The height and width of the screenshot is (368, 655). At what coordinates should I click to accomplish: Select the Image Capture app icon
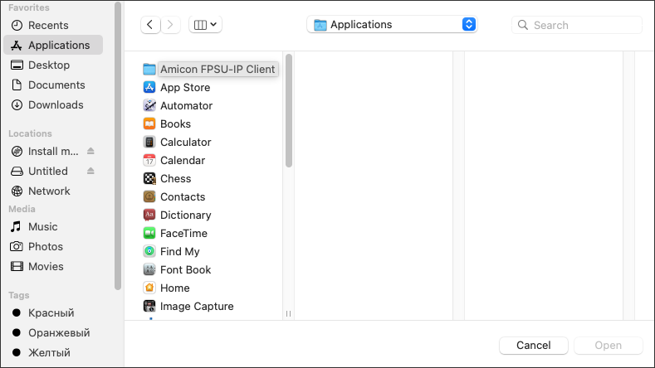(x=149, y=306)
